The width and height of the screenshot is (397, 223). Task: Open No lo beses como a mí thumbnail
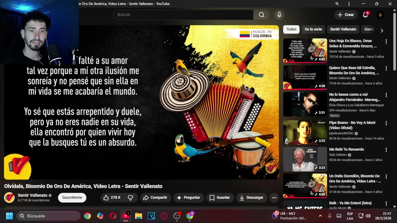[x=305, y=104]
